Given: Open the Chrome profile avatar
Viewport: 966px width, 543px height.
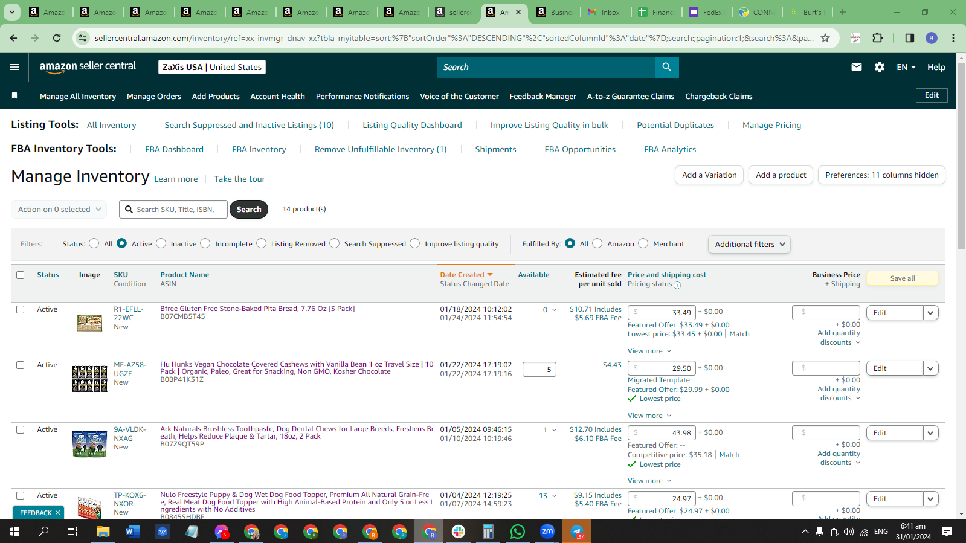Looking at the screenshot, I should 932,38.
